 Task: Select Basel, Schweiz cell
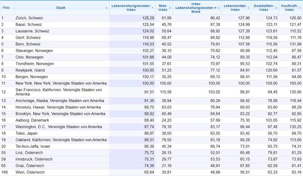click(62, 25)
